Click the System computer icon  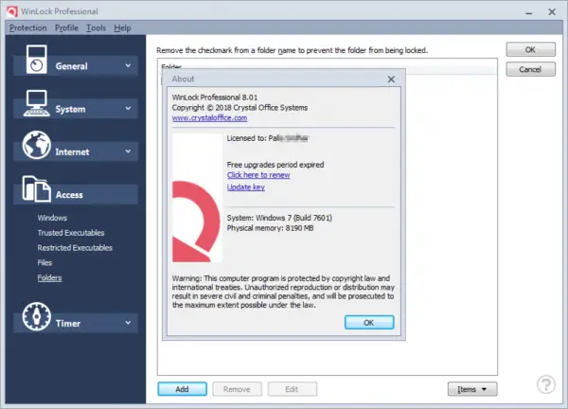(x=36, y=103)
